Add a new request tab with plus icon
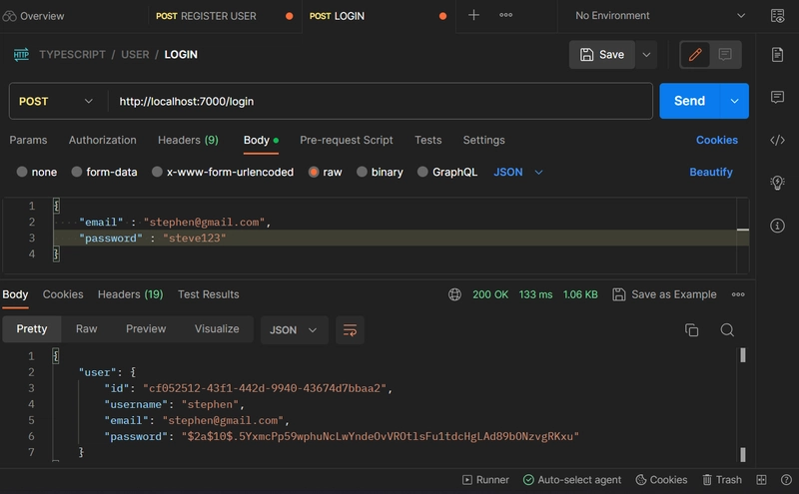This screenshot has height=494, width=799. point(473,15)
